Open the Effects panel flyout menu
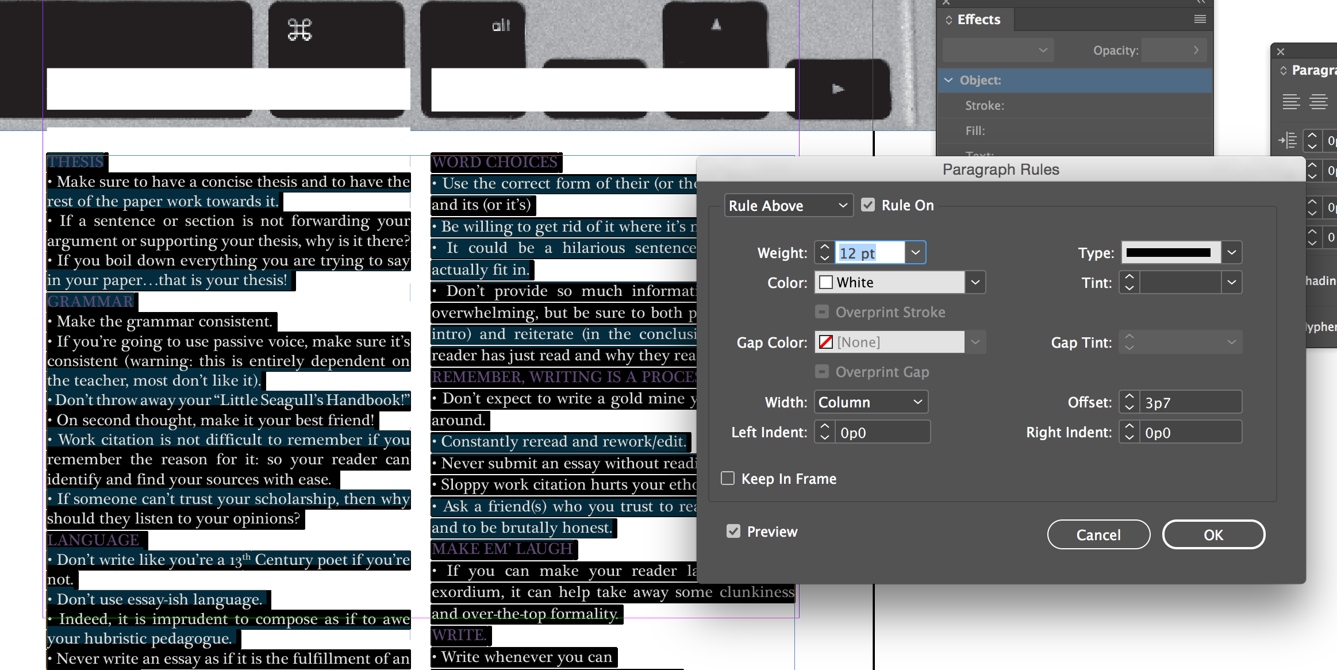Viewport: 1337px width, 670px height. click(1200, 19)
